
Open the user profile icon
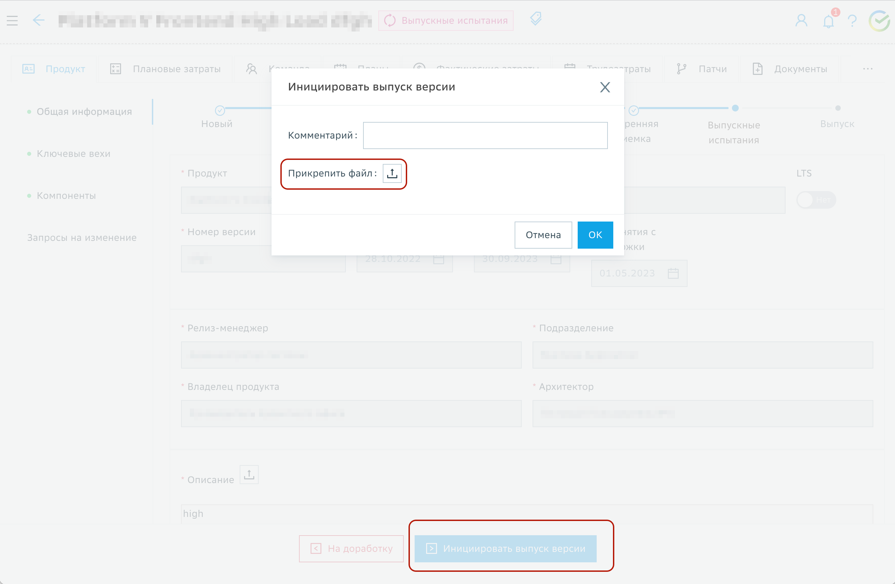point(801,21)
